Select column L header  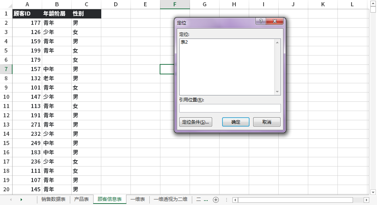(x=352, y=4)
